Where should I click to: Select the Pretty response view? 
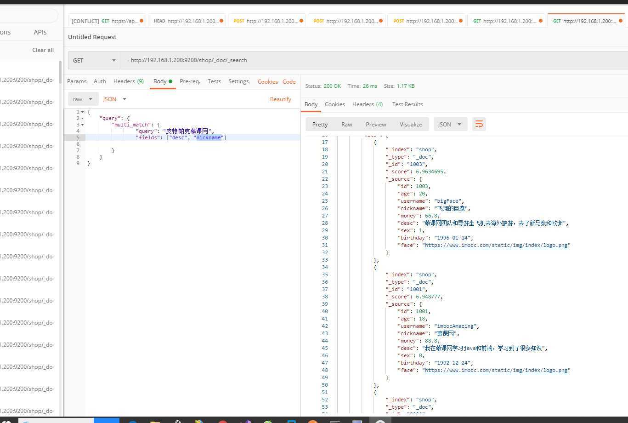point(320,124)
